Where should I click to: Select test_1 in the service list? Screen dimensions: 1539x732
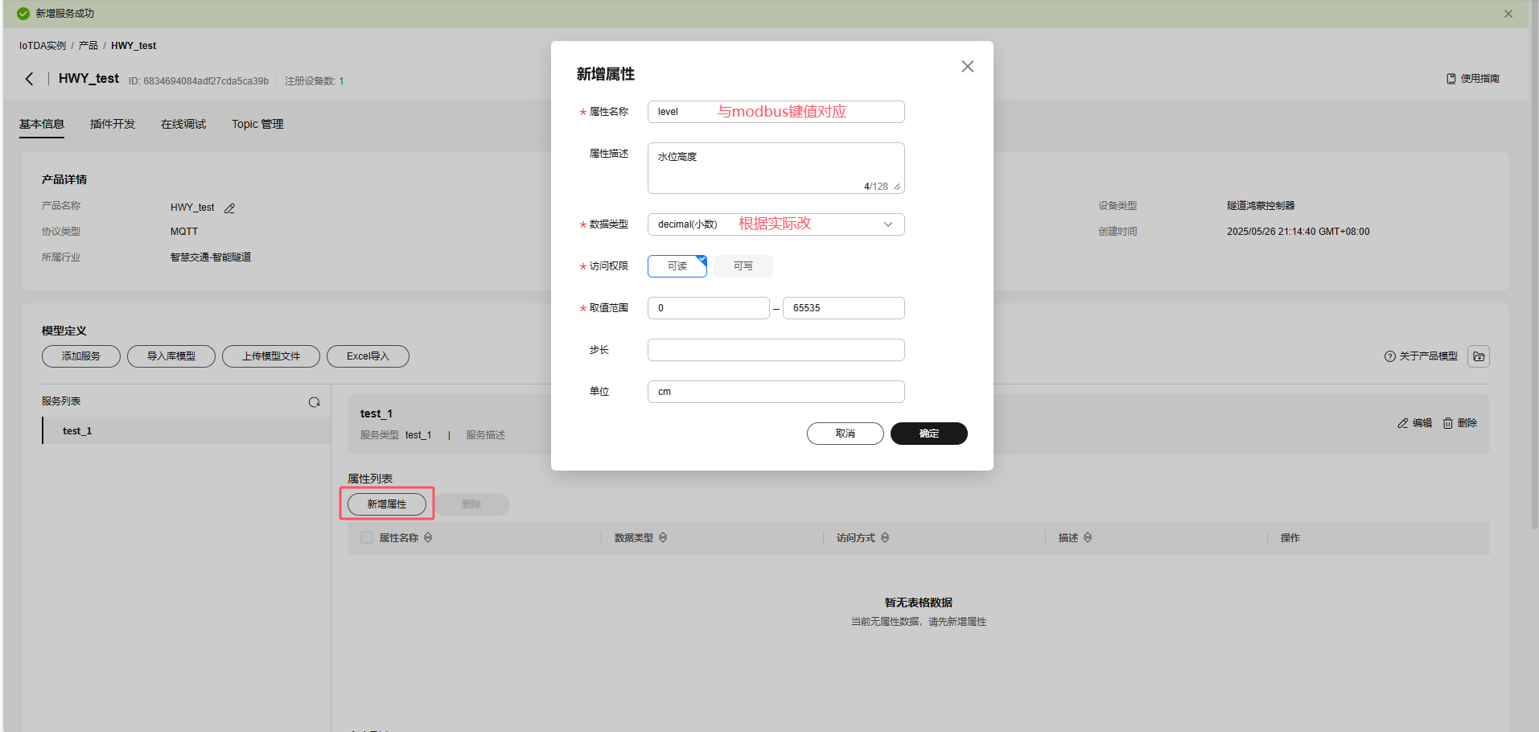[x=187, y=431]
